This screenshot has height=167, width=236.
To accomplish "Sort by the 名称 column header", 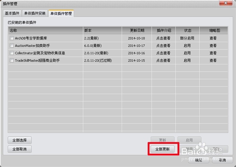I will coord(46,30).
